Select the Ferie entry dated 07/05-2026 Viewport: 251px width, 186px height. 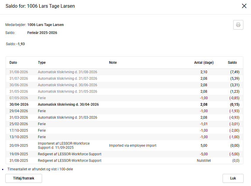click(x=42, y=98)
